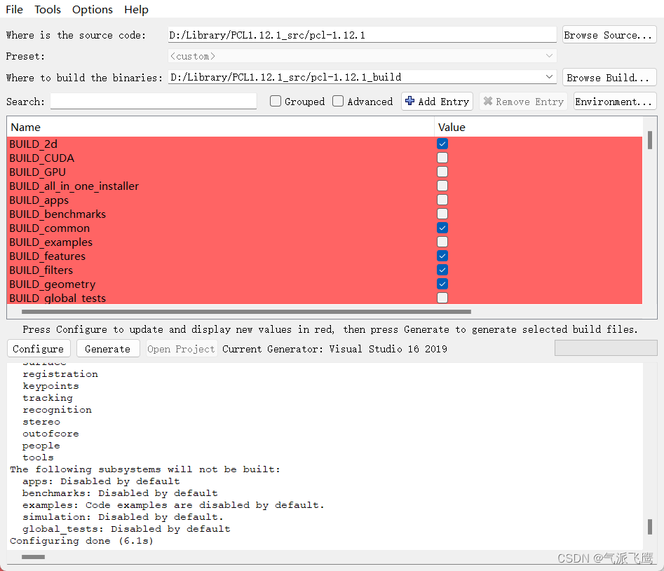Open the File menu
Viewport: 664px width, 571px height.
click(14, 9)
